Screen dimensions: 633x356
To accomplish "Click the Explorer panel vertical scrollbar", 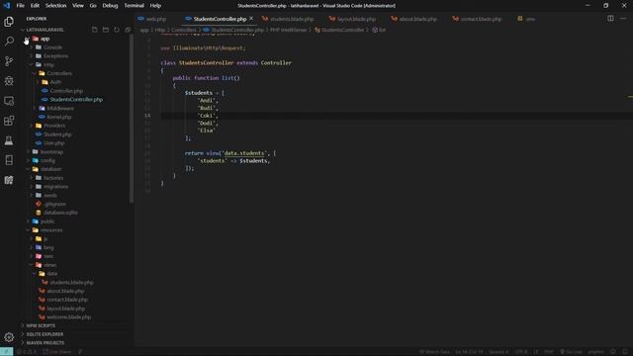I will click(132, 119).
